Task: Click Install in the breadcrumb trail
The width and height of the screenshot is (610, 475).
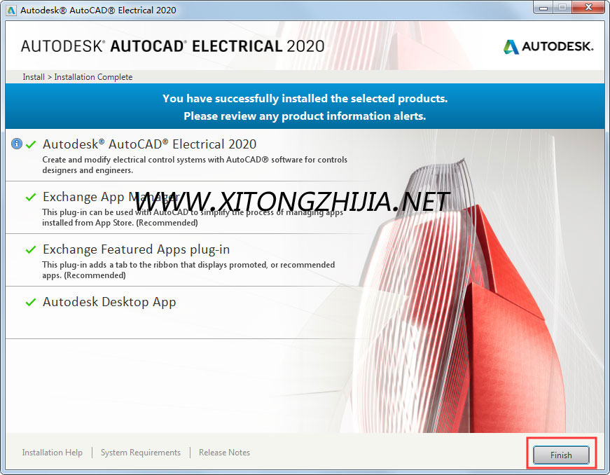Action: [x=33, y=77]
